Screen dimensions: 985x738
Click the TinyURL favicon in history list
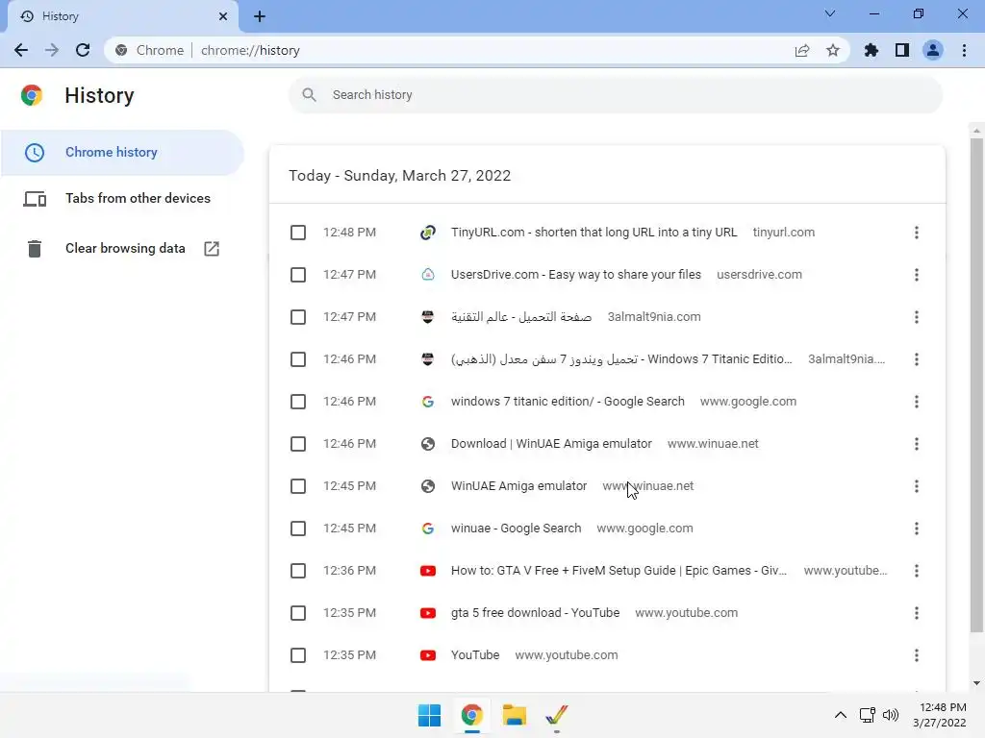coord(428,233)
